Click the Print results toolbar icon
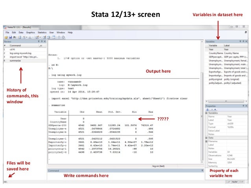 (14, 37)
